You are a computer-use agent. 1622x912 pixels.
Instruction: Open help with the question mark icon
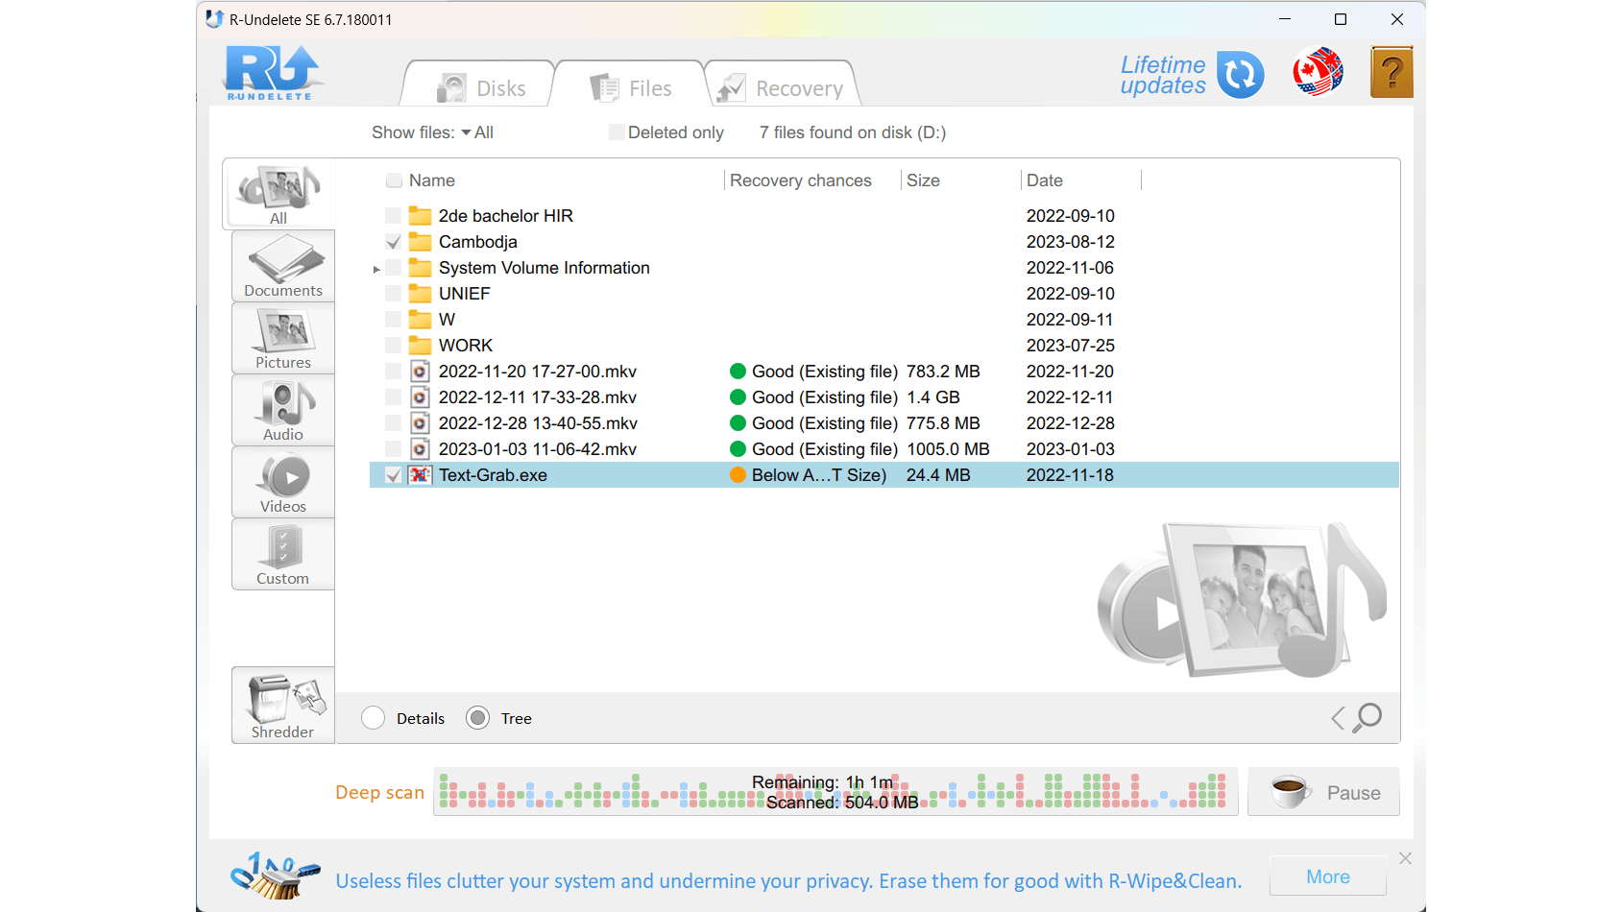point(1392,72)
